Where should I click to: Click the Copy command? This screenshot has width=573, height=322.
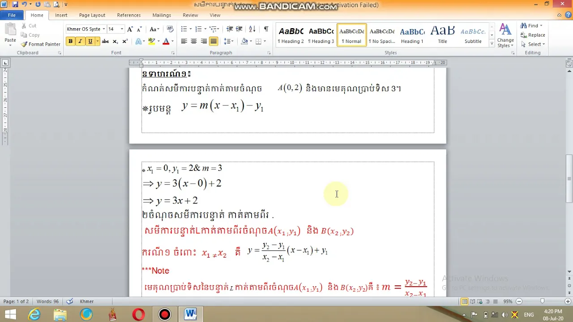tap(30, 35)
